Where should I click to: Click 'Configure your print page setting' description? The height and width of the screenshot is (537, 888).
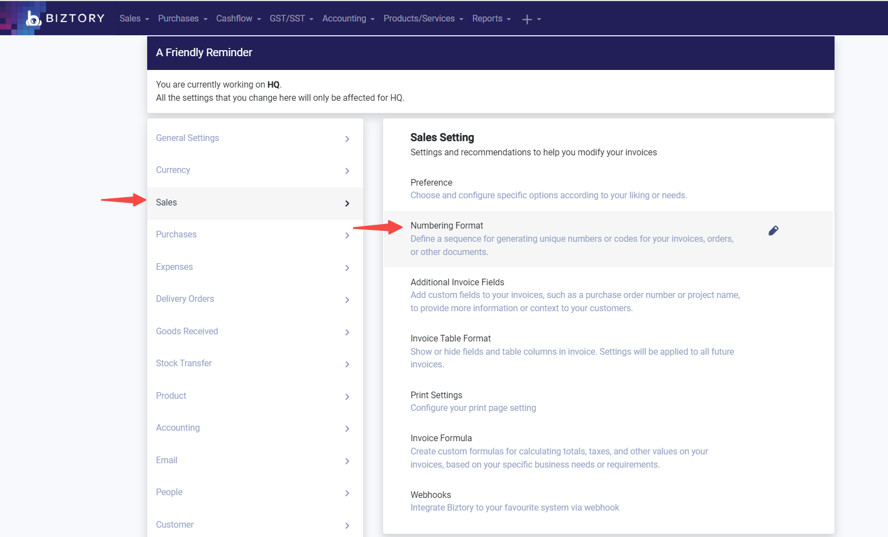[473, 408]
